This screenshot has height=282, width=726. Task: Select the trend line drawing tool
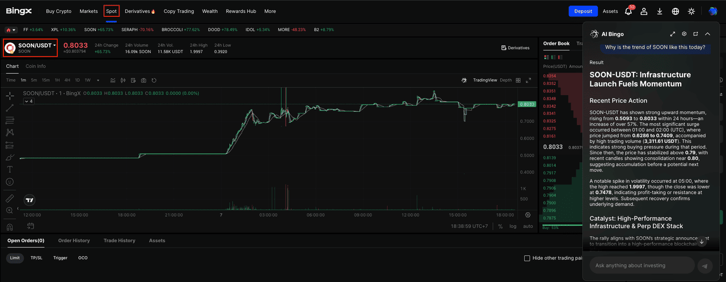(10, 108)
